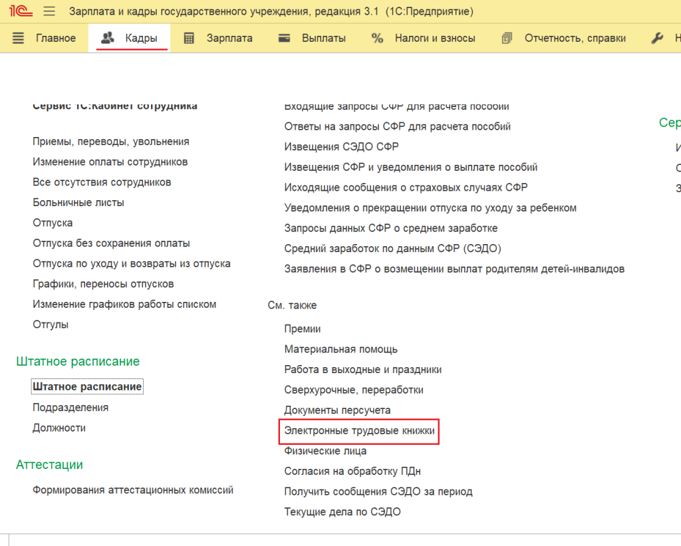Click the list icon of the Главное section
The height and width of the screenshot is (546, 681).
pos(19,39)
